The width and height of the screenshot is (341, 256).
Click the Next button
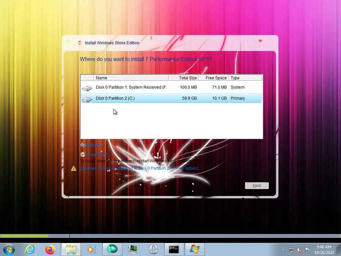[x=257, y=186]
